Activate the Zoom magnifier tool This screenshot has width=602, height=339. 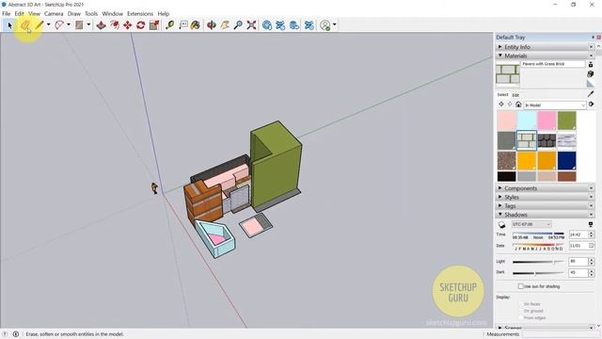point(238,25)
